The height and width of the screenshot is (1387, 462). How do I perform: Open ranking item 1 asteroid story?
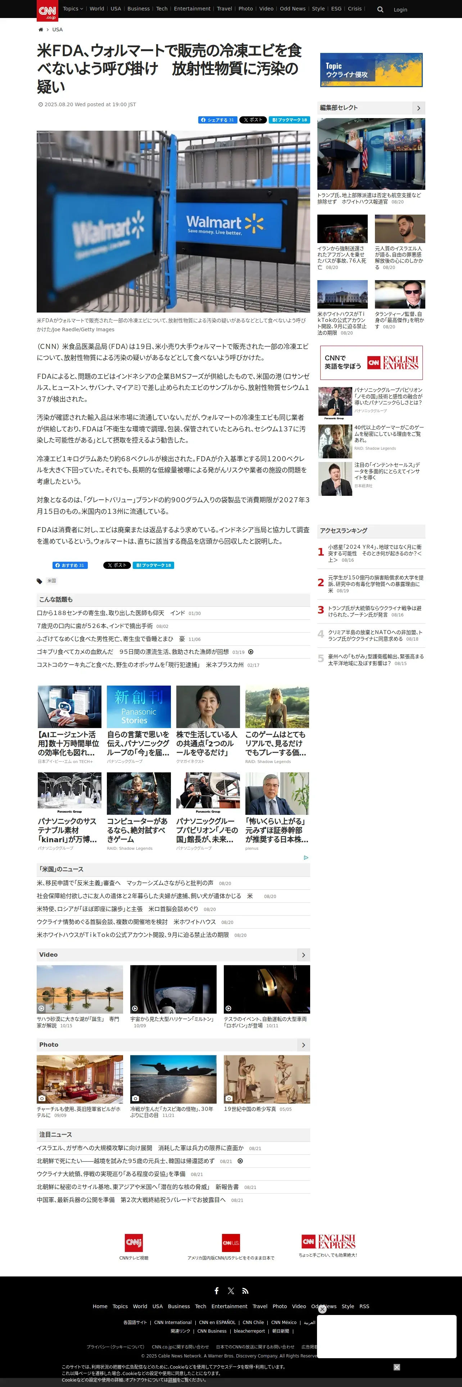pyautogui.click(x=375, y=553)
